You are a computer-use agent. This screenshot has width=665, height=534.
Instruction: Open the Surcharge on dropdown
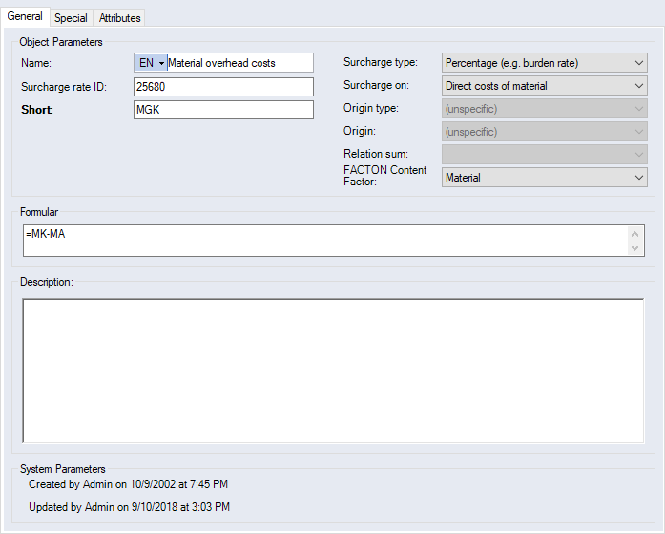click(x=544, y=86)
